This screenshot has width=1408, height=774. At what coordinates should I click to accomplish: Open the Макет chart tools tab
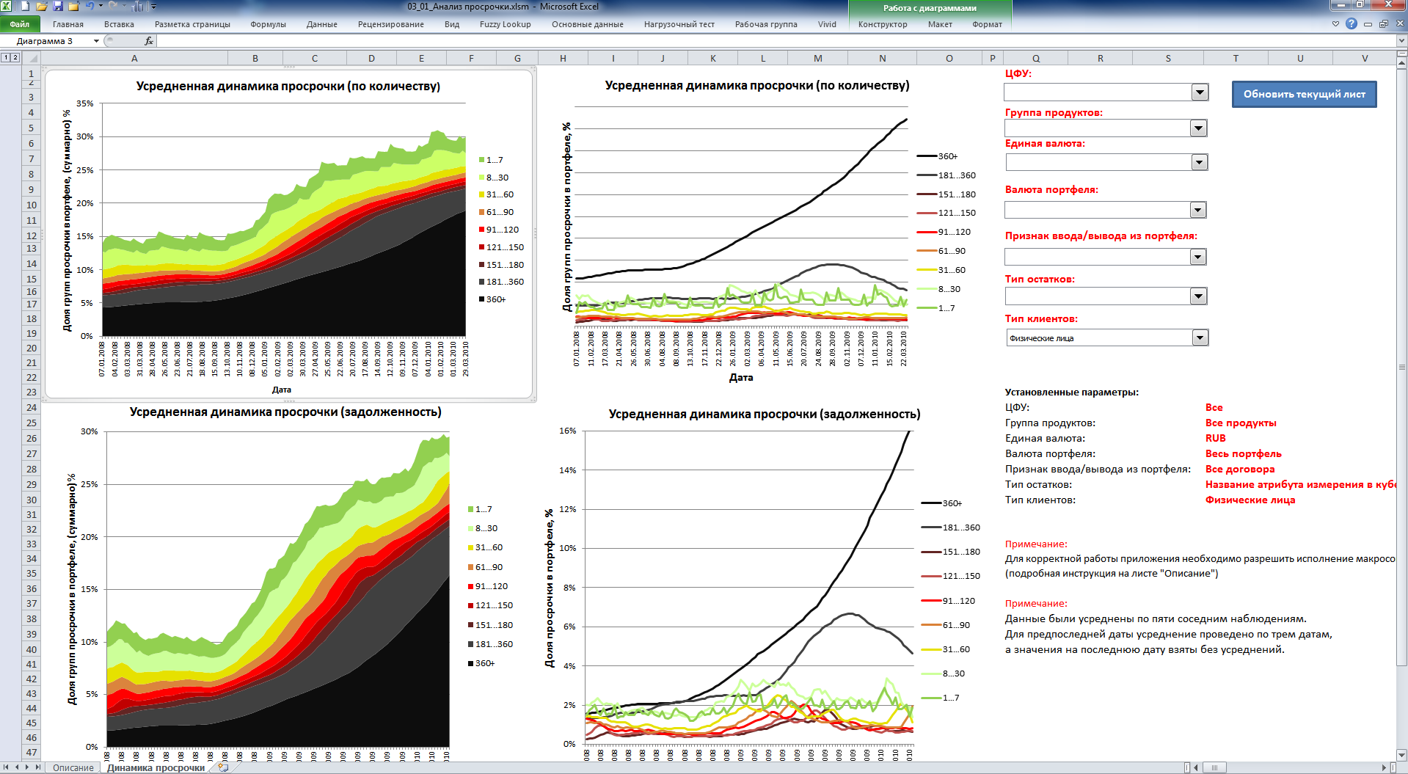click(940, 24)
